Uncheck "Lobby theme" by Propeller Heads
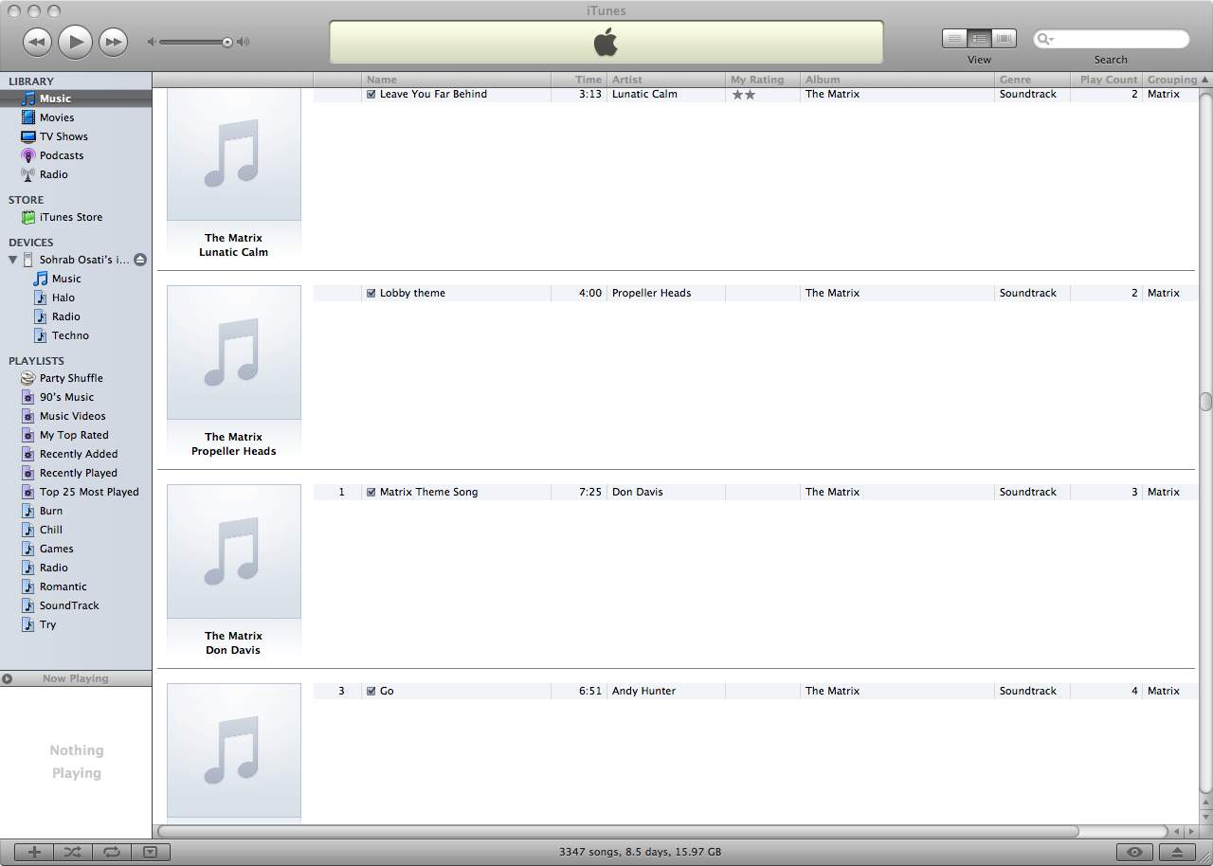Viewport: 1213px width, 866px height. pyautogui.click(x=371, y=293)
